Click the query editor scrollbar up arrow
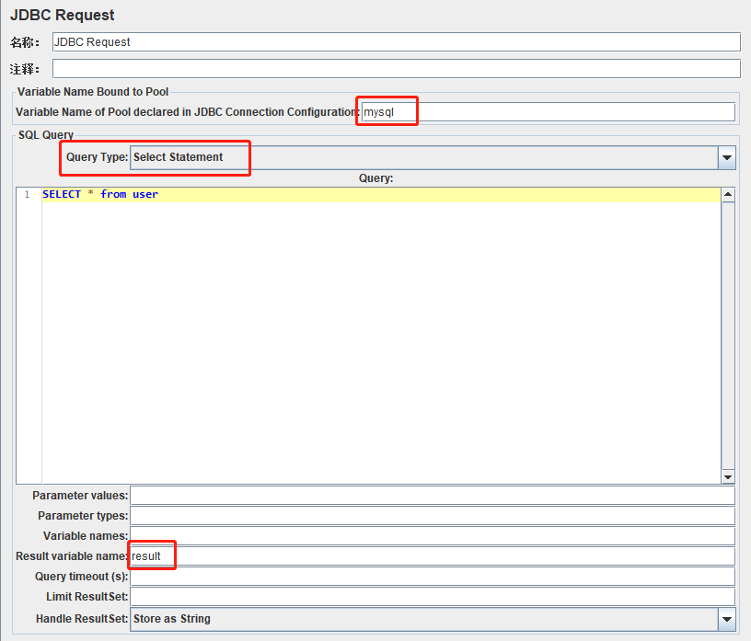Screen dimensions: 751x641 click(728, 194)
